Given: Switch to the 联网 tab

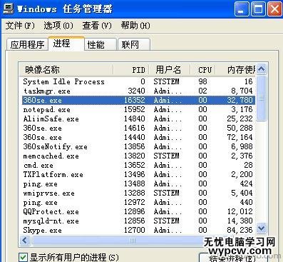Looking at the screenshot, I should click(x=134, y=44).
